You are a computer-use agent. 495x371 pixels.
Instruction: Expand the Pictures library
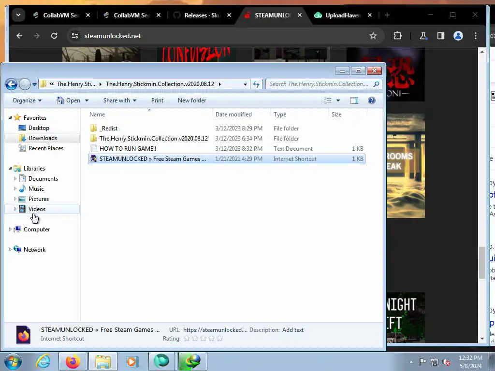(x=15, y=199)
